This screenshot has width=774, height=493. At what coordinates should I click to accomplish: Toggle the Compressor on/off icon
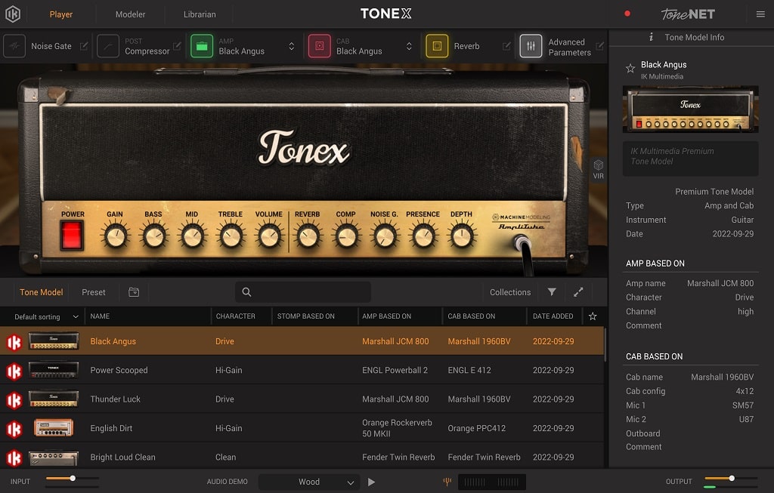pyautogui.click(x=107, y=46)
